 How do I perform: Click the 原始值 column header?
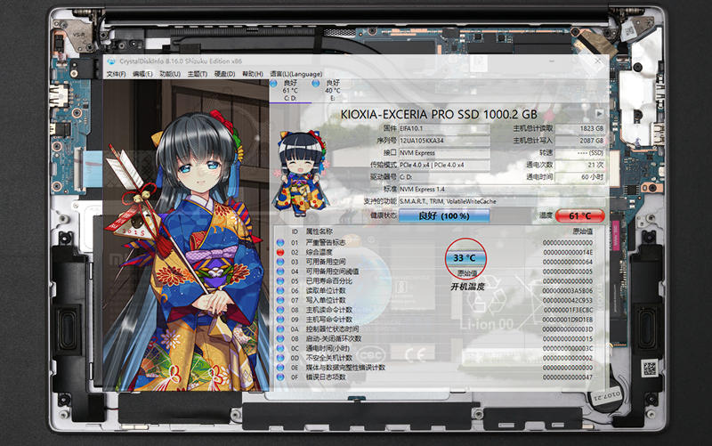pyautogui.click(x=583, y=231)
